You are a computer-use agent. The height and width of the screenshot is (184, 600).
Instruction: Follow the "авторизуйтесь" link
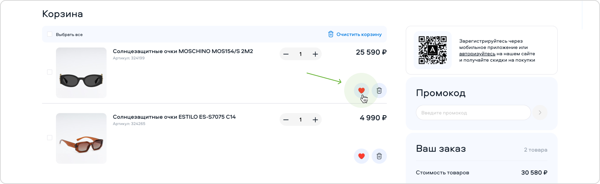477,54
